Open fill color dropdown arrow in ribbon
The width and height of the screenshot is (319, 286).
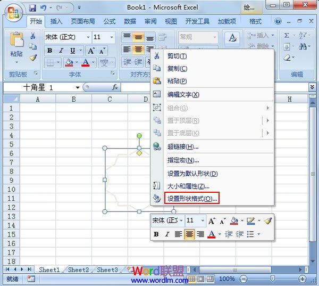(77, 62)
